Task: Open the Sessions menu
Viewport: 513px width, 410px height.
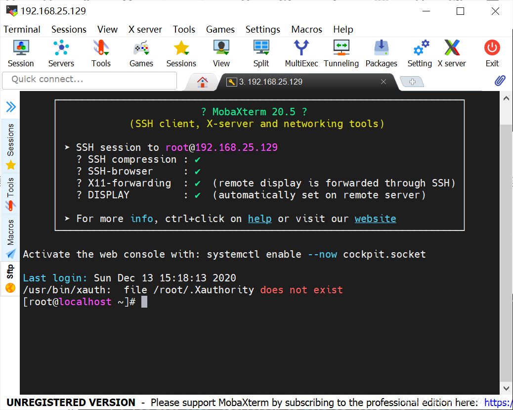Action: [x=69, y=30]
